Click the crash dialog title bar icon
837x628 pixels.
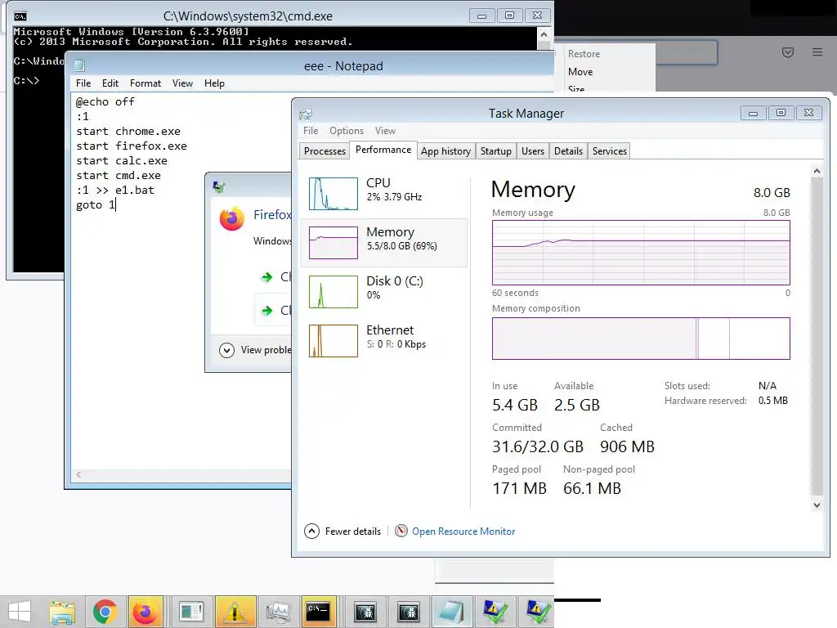click(x=219, y=187)
